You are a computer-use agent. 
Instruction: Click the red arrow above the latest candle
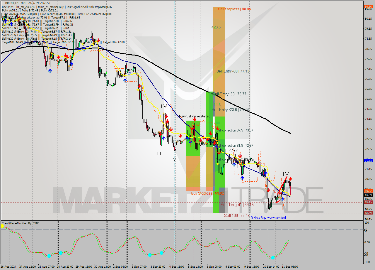coord(290,179)
